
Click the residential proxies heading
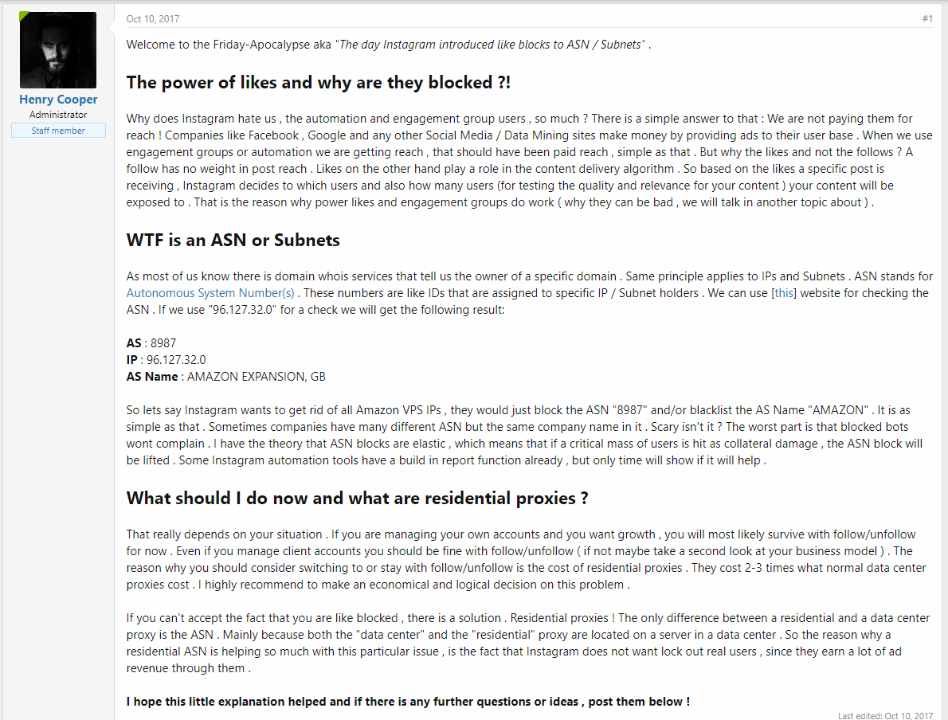click(x=358, y=498)
